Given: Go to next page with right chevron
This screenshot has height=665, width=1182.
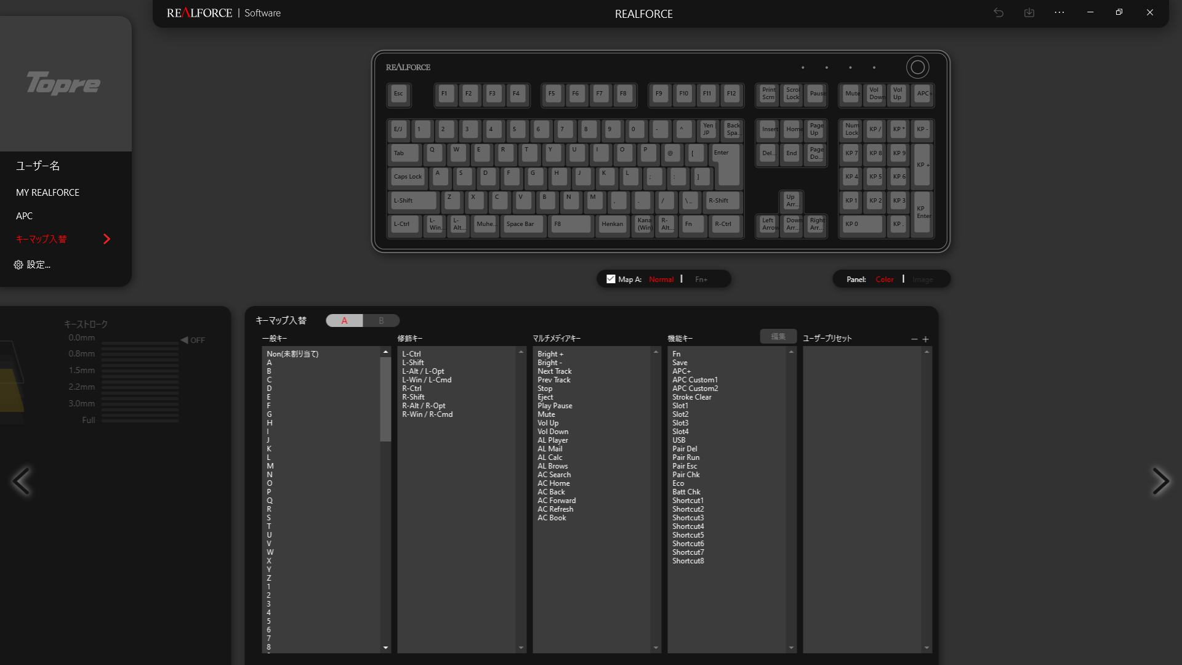Looking at the screenshot, I should (1160, 482).
